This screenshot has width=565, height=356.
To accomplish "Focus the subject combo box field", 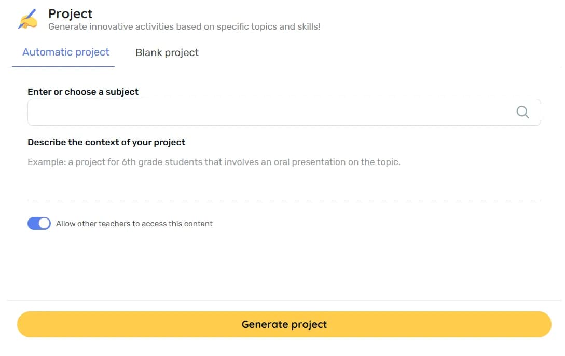I will [x=270, y=112].
